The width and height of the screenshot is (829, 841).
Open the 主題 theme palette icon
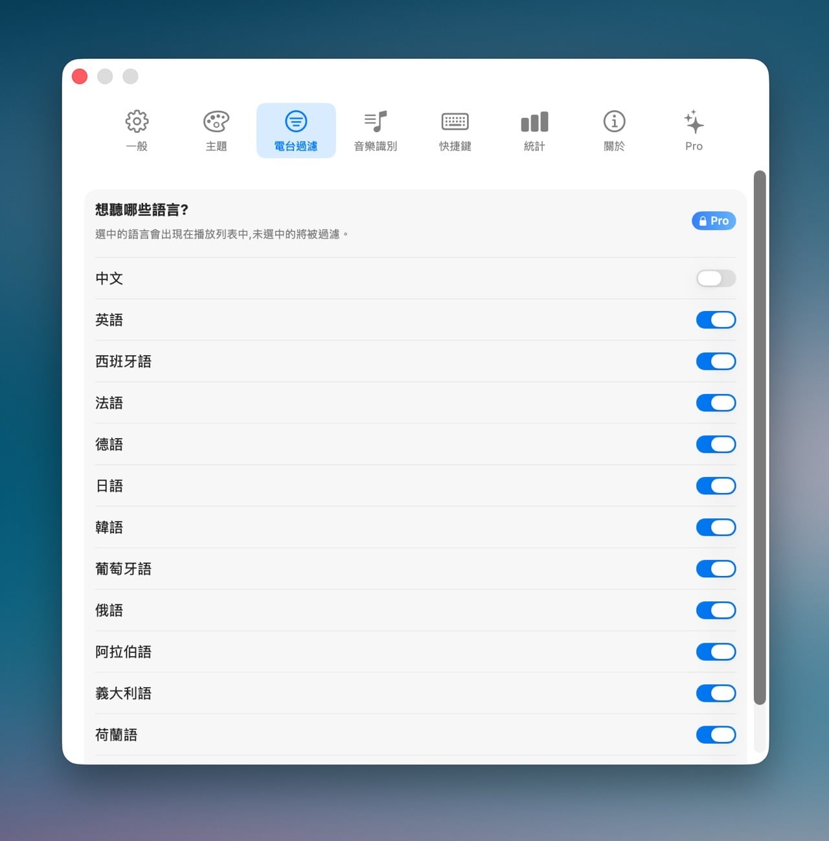[x=216, y=122]
